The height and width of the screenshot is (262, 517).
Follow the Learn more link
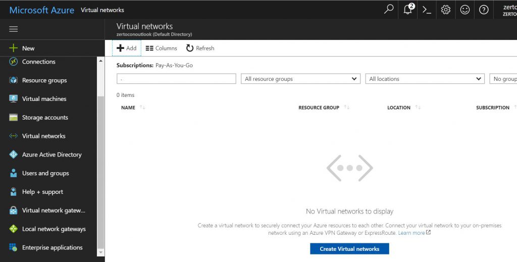coord(411,233)
